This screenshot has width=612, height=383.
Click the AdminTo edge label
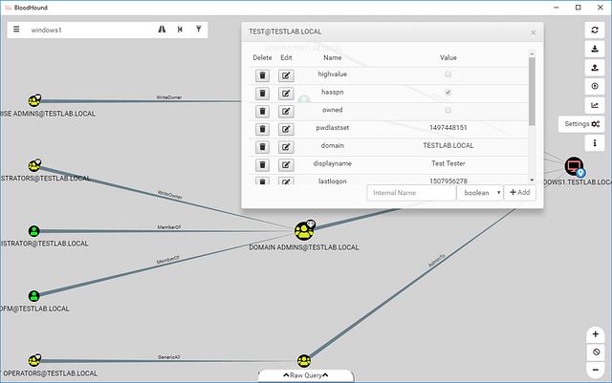pyautogui.click(x=436, y=260)
